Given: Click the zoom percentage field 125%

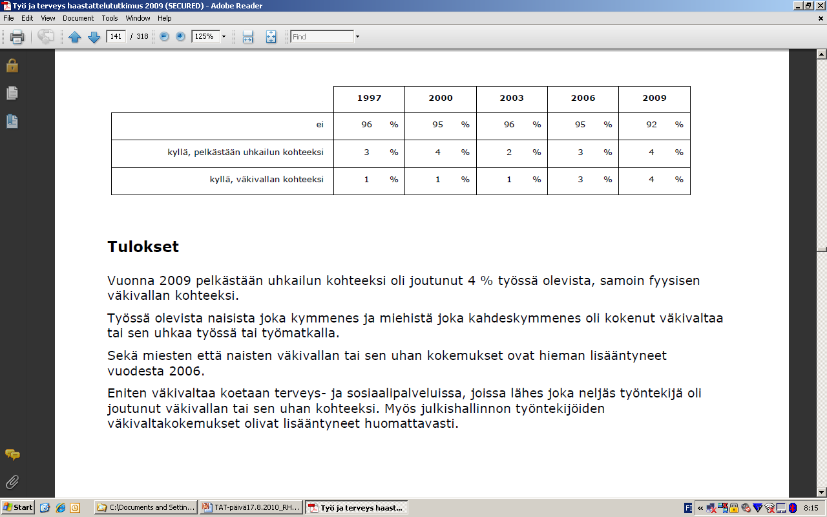Looking at the screenshot, I should coord(205,36).
